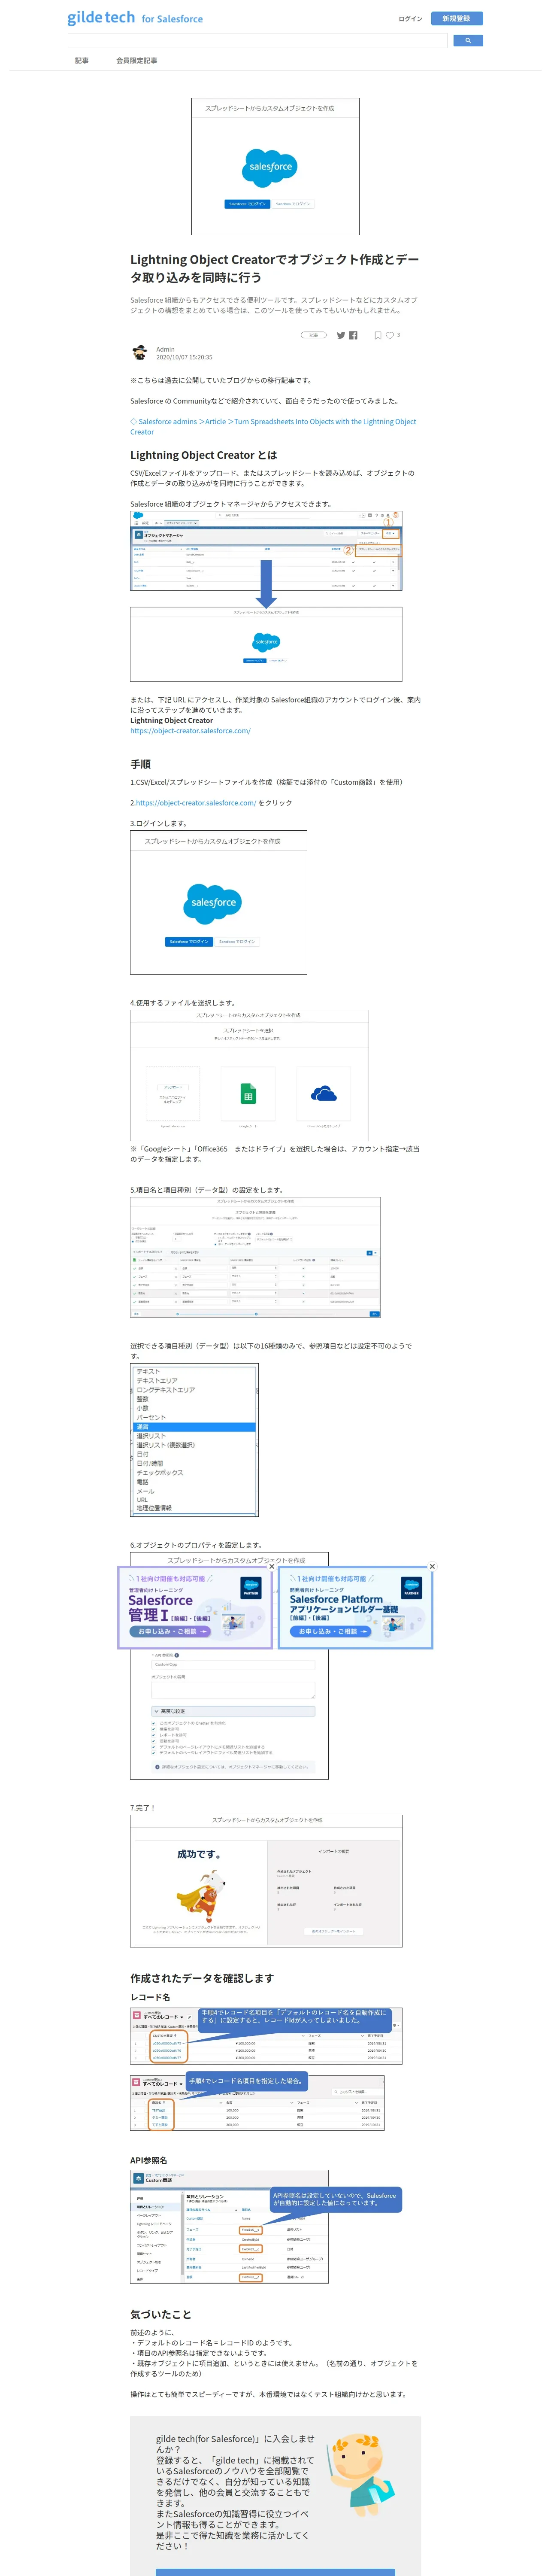The height and width of the screenshot is (2576, 551).
Task: Click the 記事 tag badge under the title
Action: click(314, 335)
